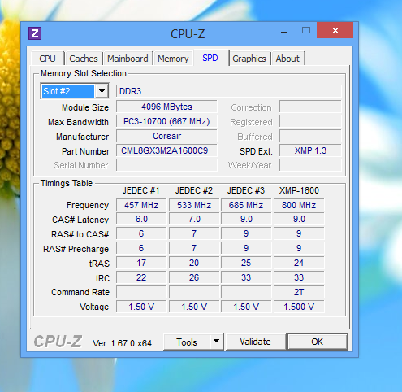This screenshot has width=402, height=392.
Task: Click the 685 MHz frequency cell
Action: coord(246,205)
